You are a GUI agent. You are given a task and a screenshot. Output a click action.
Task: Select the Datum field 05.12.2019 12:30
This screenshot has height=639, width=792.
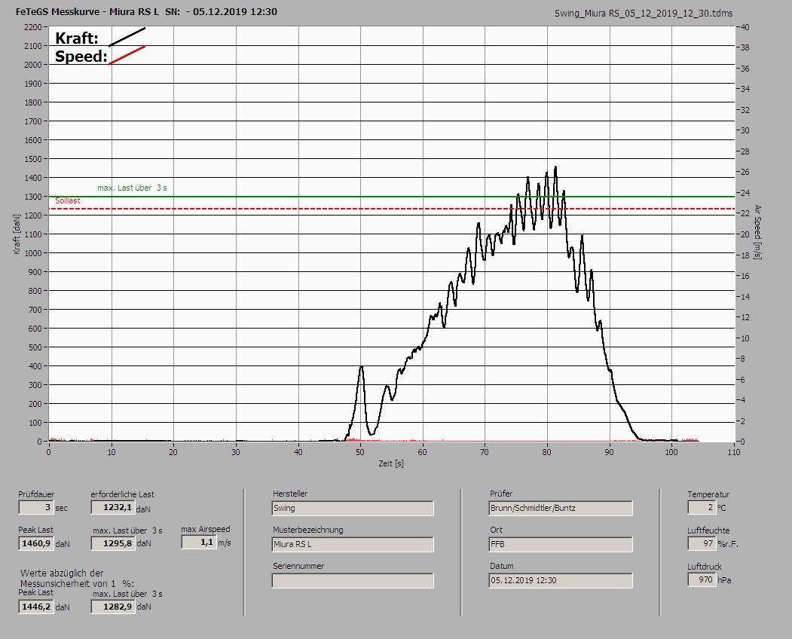(561, 581)
